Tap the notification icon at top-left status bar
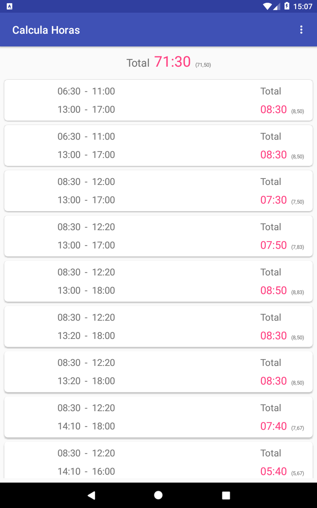The height and width of the screenshot is (508, 317). point(10,6)
